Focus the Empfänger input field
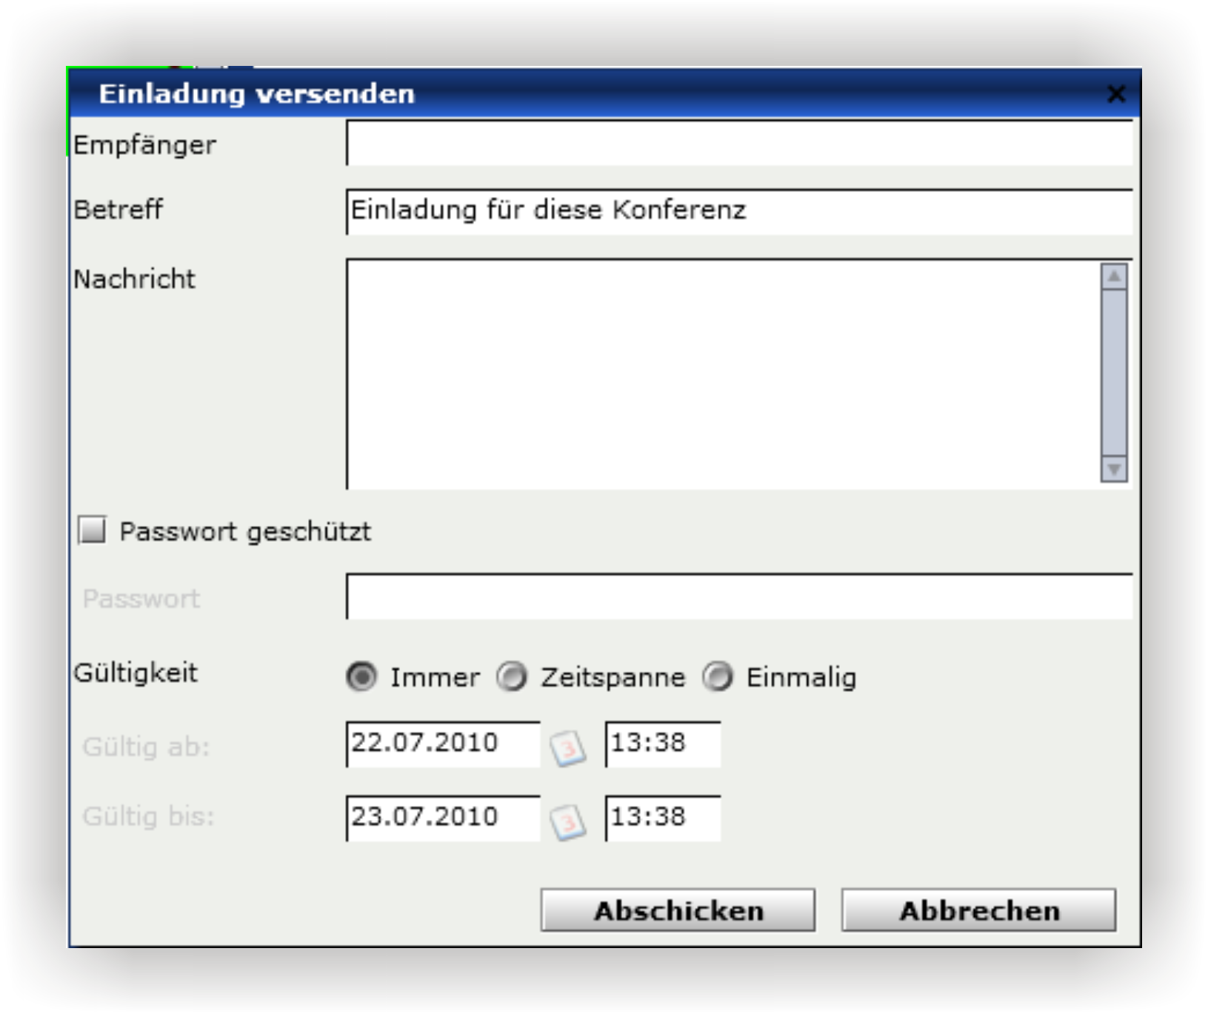The image size is (1208, 1014). point(739,143)
